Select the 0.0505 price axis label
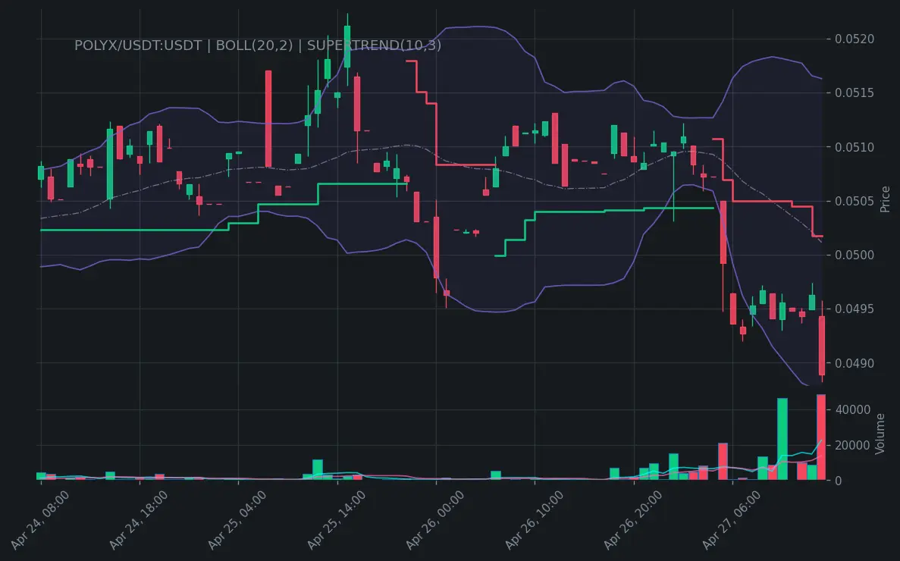The image size is (900, 561). pos(854,202)
